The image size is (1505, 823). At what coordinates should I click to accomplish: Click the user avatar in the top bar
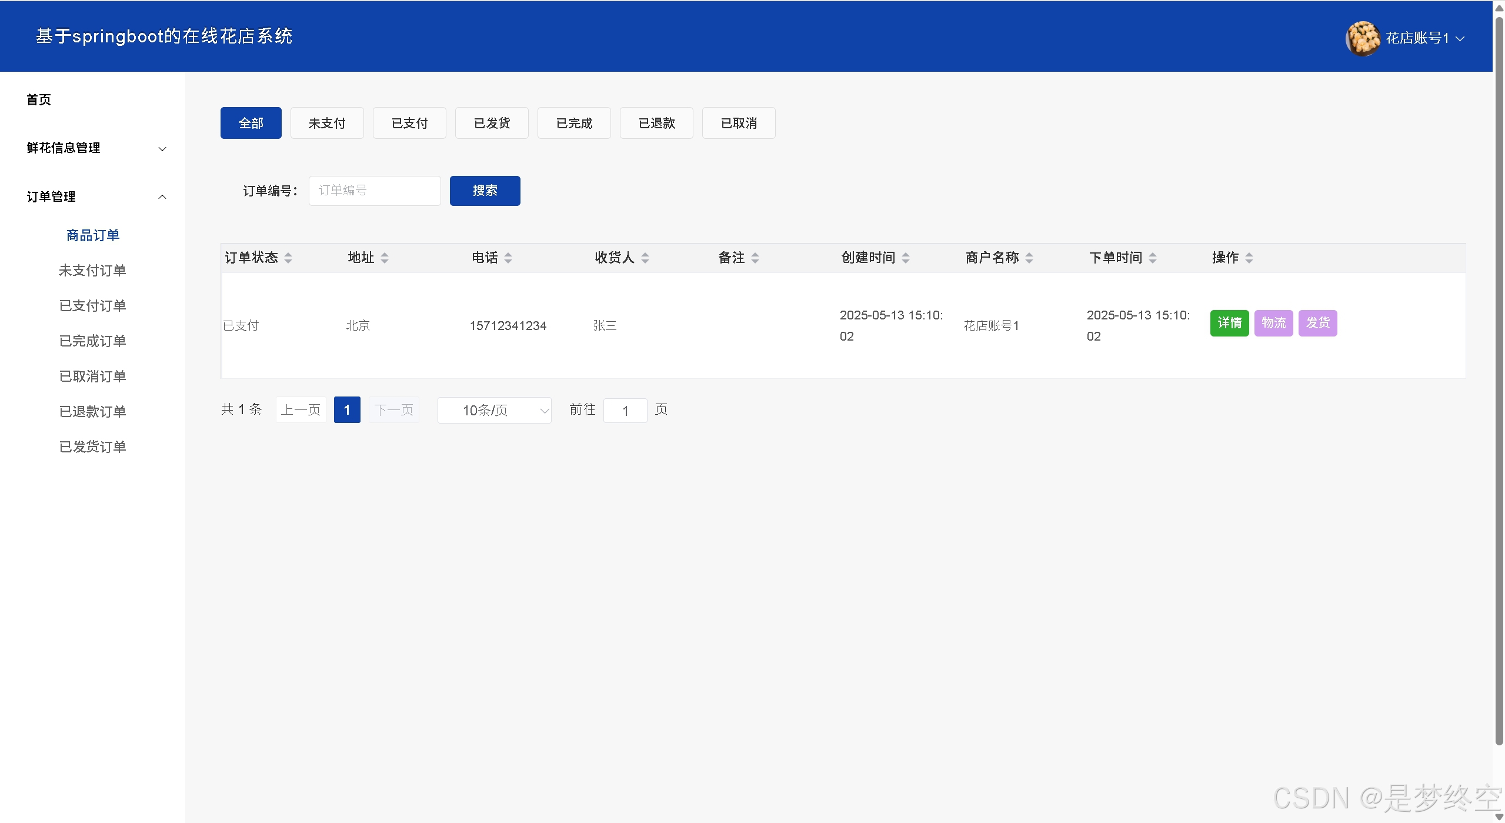point(1362,37)
